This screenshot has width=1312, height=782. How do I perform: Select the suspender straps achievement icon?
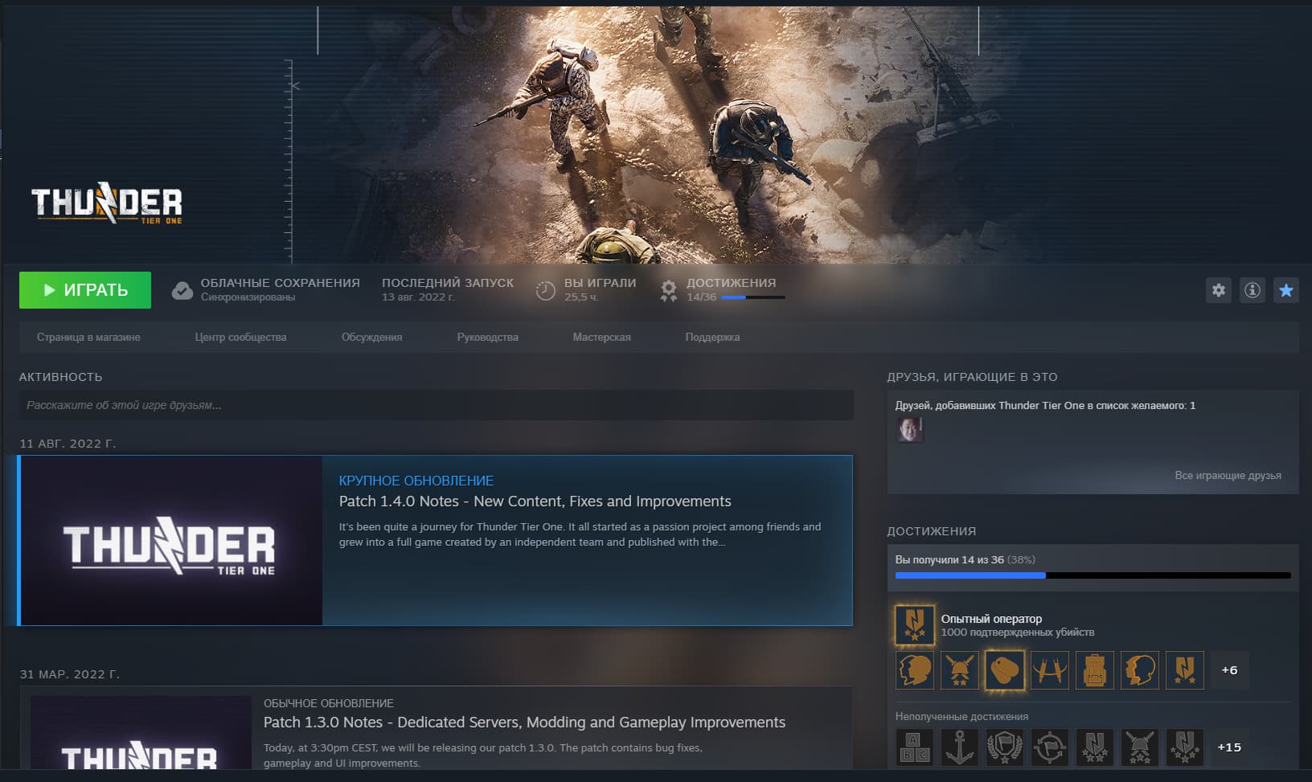(x=1050, y=670)
